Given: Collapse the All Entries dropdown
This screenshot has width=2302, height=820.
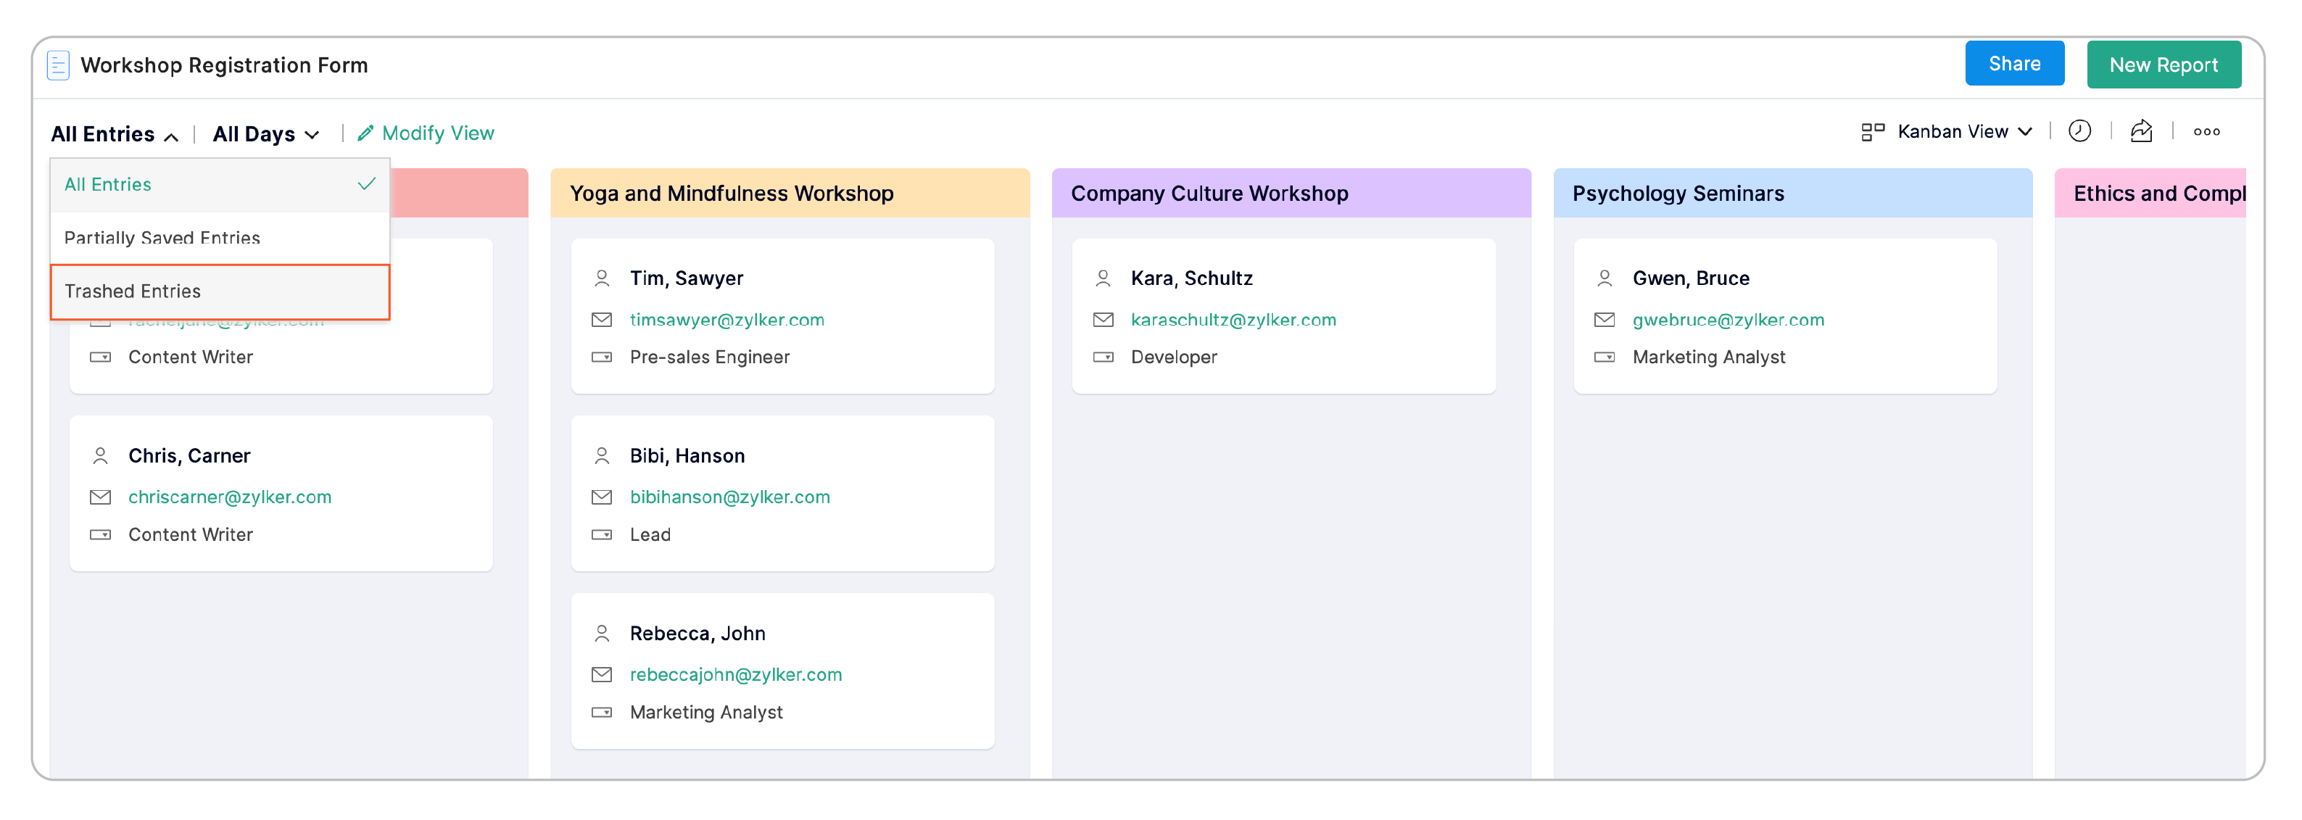Looking at the screenshot, I should click(x=115, y=135).
